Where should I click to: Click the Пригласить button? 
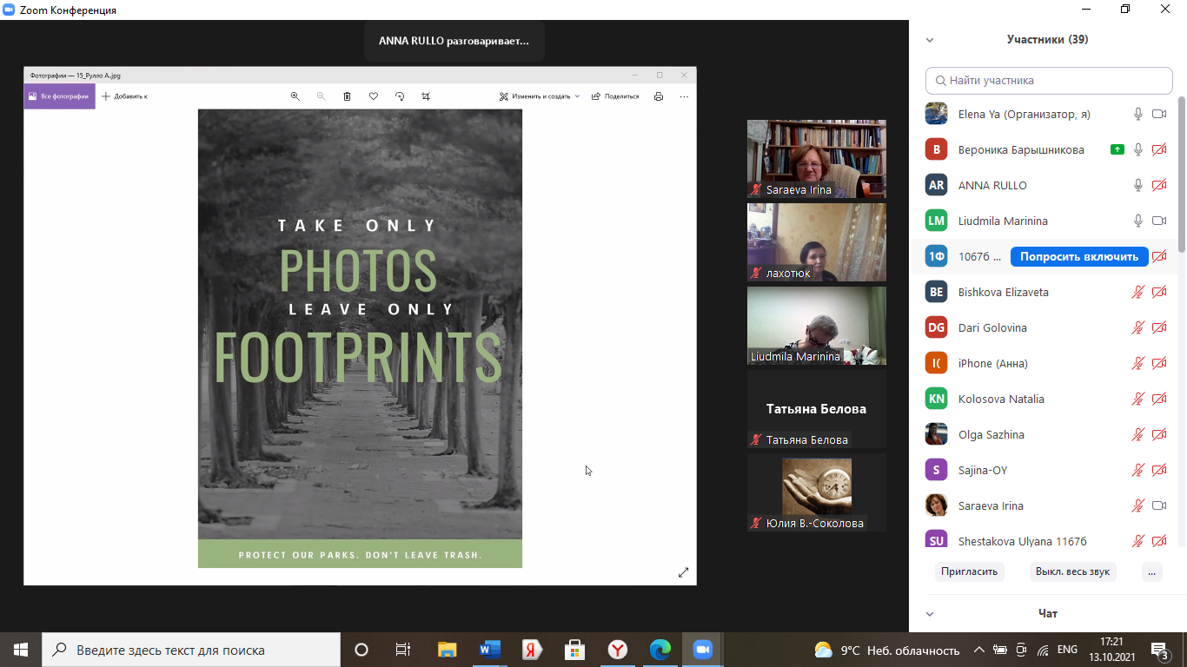coord(970,571)
